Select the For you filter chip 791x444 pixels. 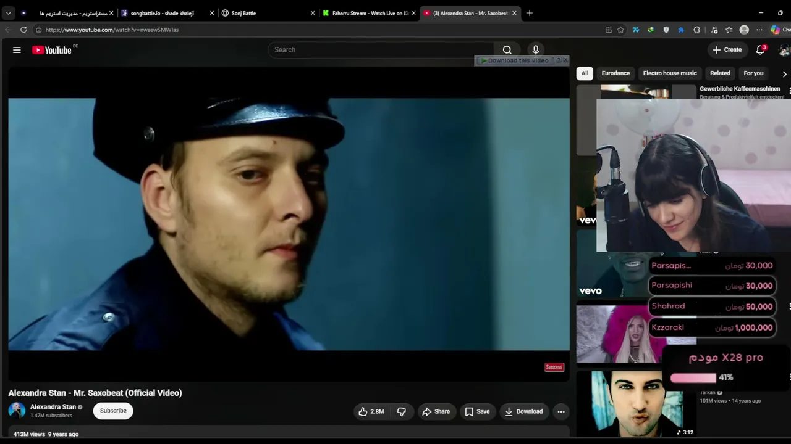tap(753, 73)
